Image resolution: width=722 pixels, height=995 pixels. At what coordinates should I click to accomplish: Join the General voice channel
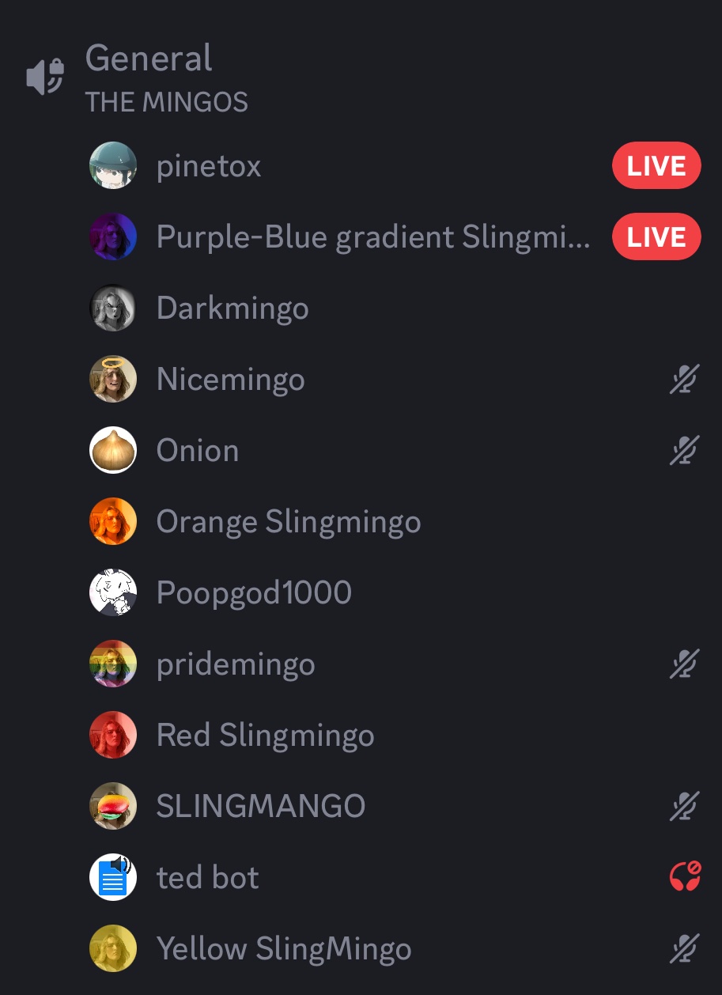pyautogui.click(x=149, y=58)
